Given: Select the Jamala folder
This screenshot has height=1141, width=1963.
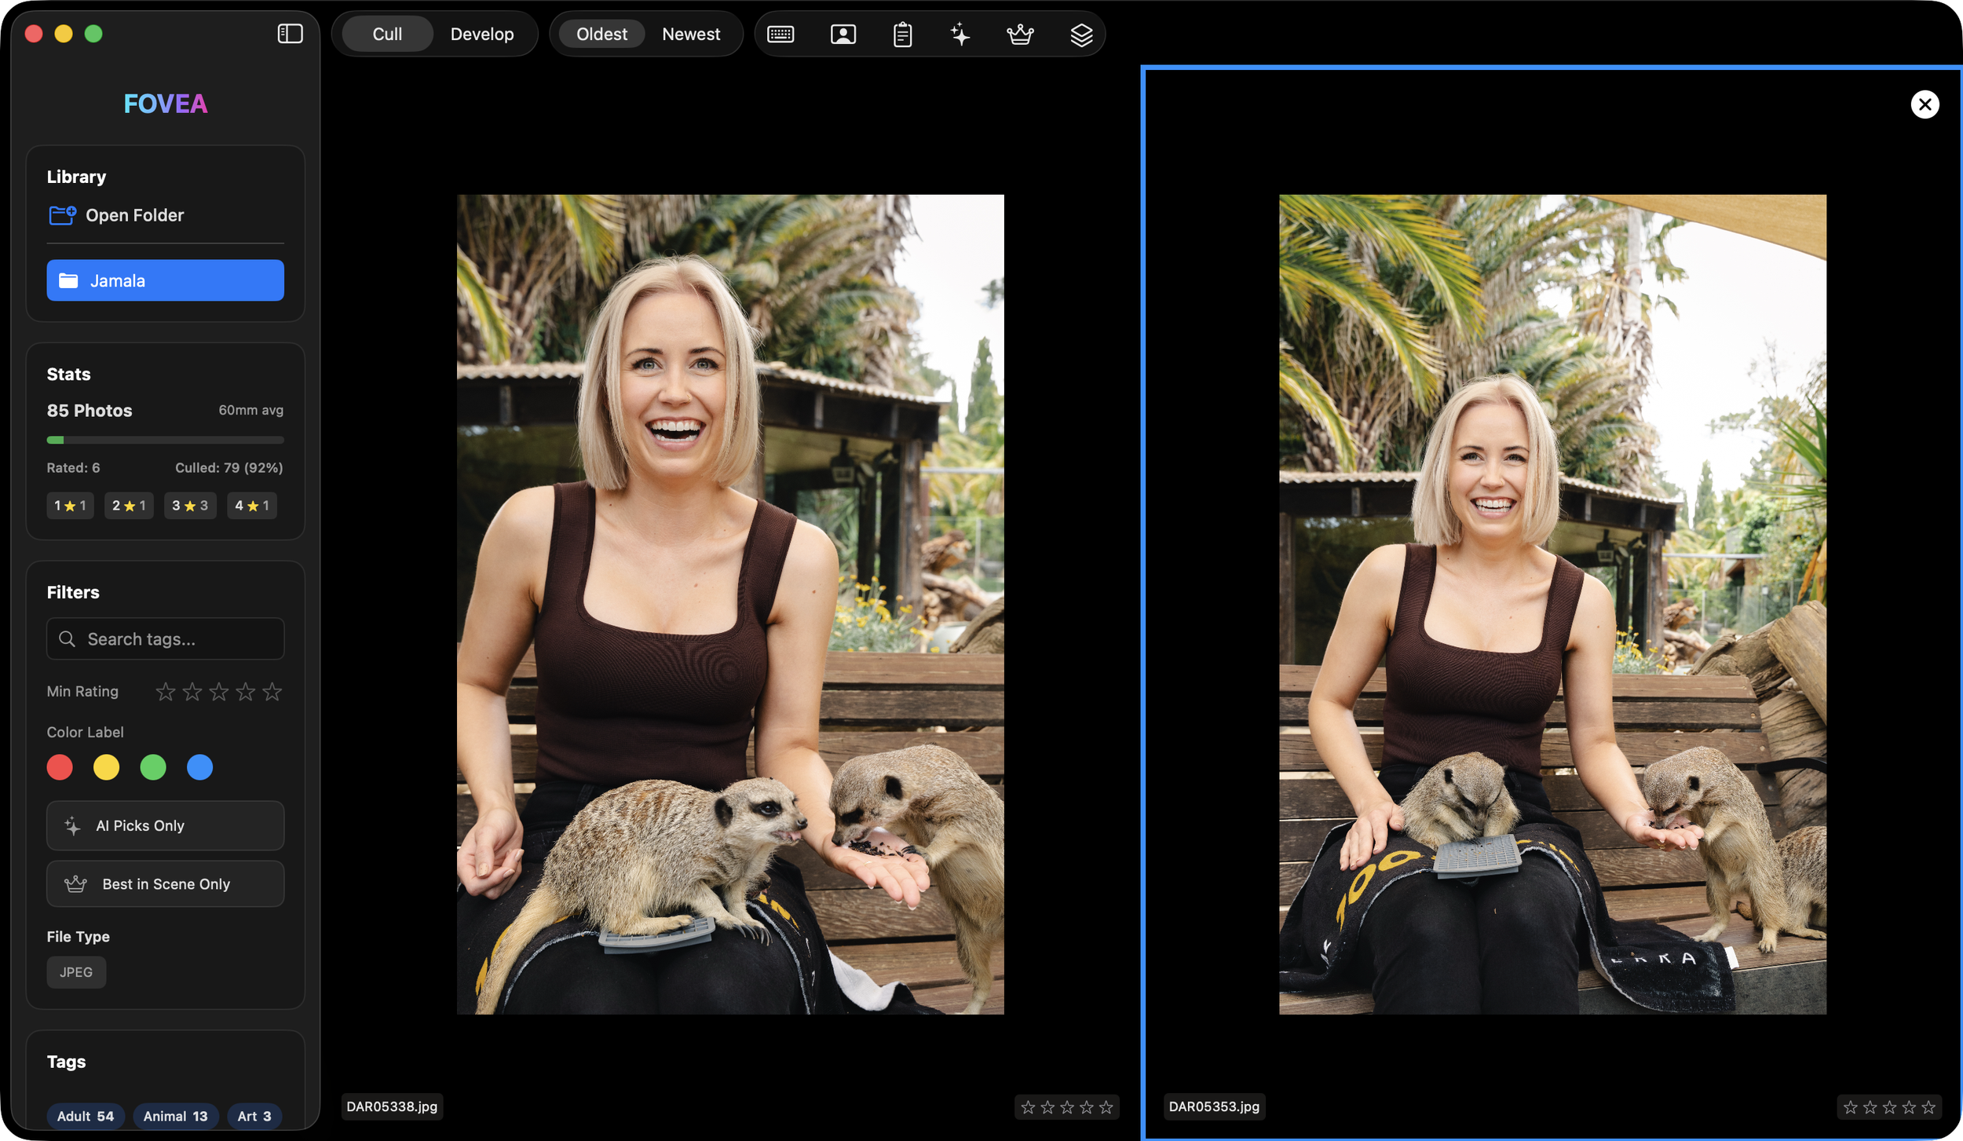Looking at the screenshot, I should tap(165, 280).
